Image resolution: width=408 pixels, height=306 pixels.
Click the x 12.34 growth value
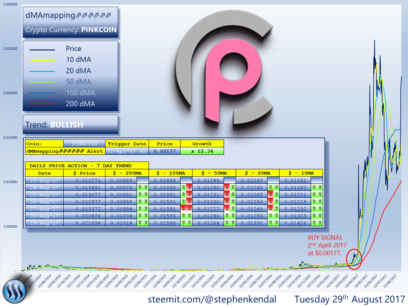tap(202, 151)
